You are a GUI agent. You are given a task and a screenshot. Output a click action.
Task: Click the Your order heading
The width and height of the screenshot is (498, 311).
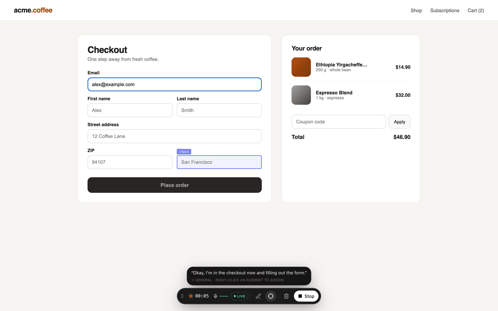(307, 48)
